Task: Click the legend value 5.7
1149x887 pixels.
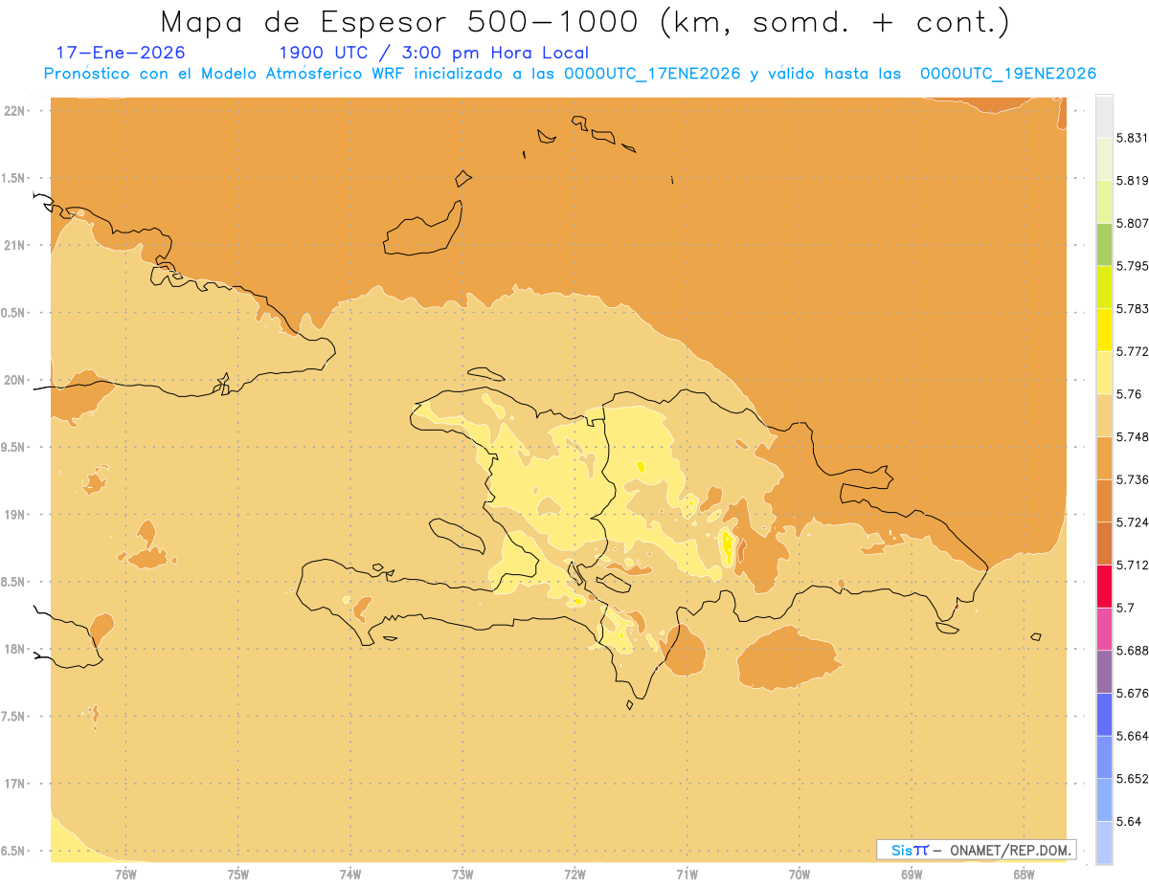Action: pyautogui.click(x=1125, y=608)
